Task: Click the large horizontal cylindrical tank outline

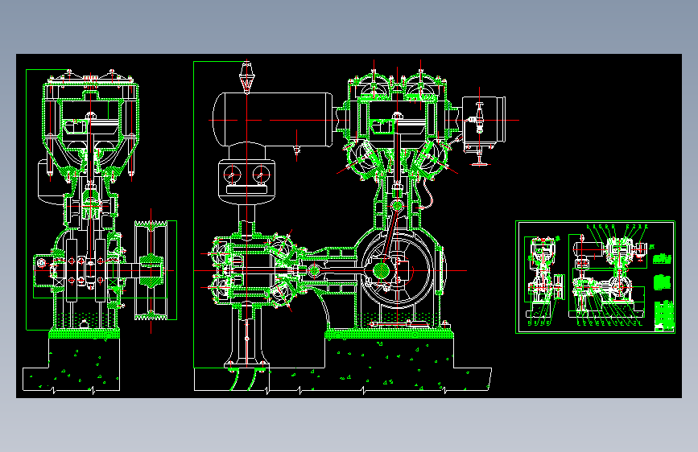Action: click(x=272, y=119)
